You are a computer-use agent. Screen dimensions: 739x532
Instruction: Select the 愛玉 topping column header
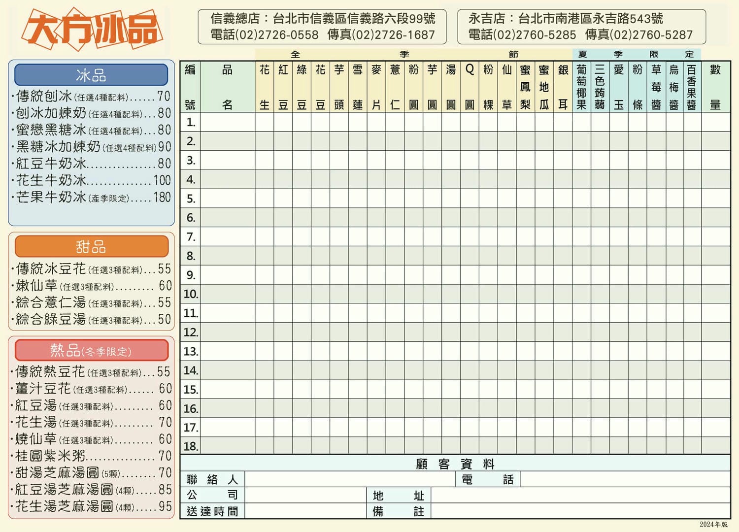coord(619,86)
